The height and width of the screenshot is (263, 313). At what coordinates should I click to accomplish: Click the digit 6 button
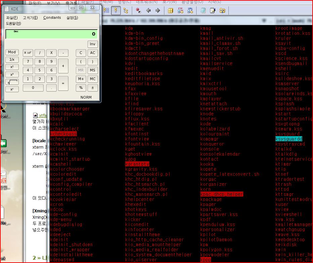click(x=52, y=70)
